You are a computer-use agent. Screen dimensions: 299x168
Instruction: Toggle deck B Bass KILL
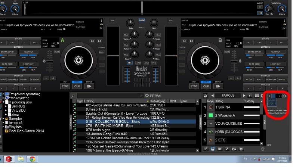click(158, 55)
